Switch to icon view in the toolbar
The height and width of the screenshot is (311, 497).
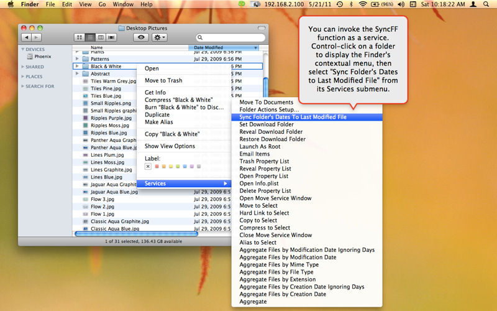pyautogui.click(x=80, y=37)
